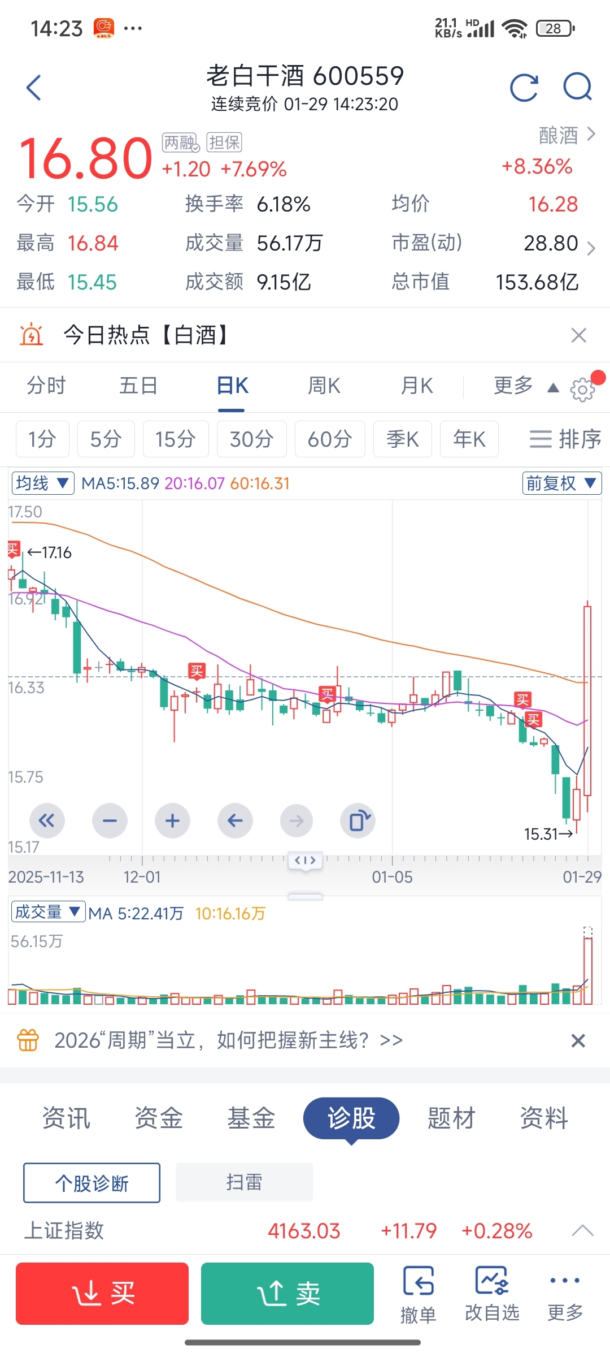Expand the 成交量 indicator dropdown
Screen dimensions: 610x1357
[48, 912]
